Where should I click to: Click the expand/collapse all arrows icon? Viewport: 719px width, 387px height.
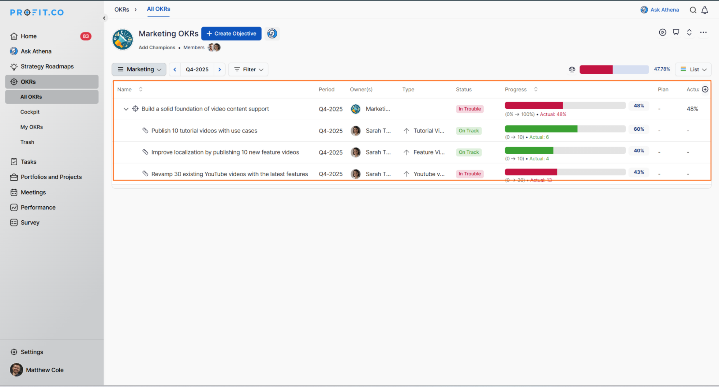click(689, 32)
